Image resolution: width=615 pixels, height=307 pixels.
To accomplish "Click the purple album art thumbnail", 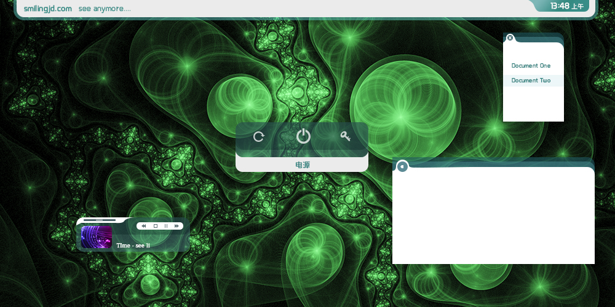I will (x=97, y=237).
